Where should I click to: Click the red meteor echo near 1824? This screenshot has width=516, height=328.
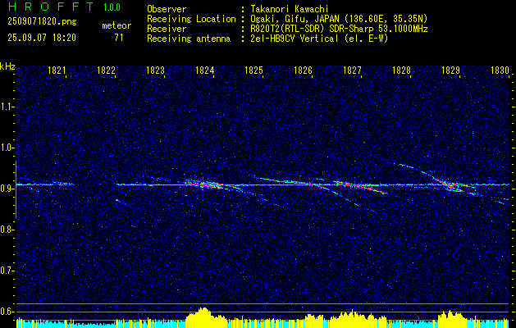206,184
